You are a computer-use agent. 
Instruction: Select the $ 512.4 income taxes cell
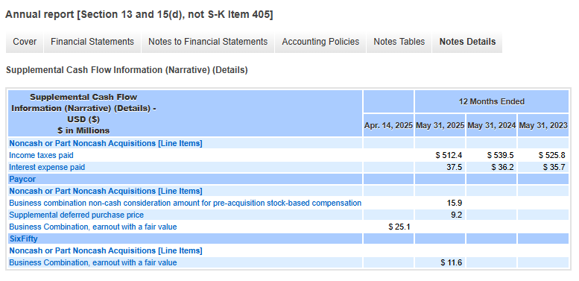pyautogui.click(x=440, y=156)
